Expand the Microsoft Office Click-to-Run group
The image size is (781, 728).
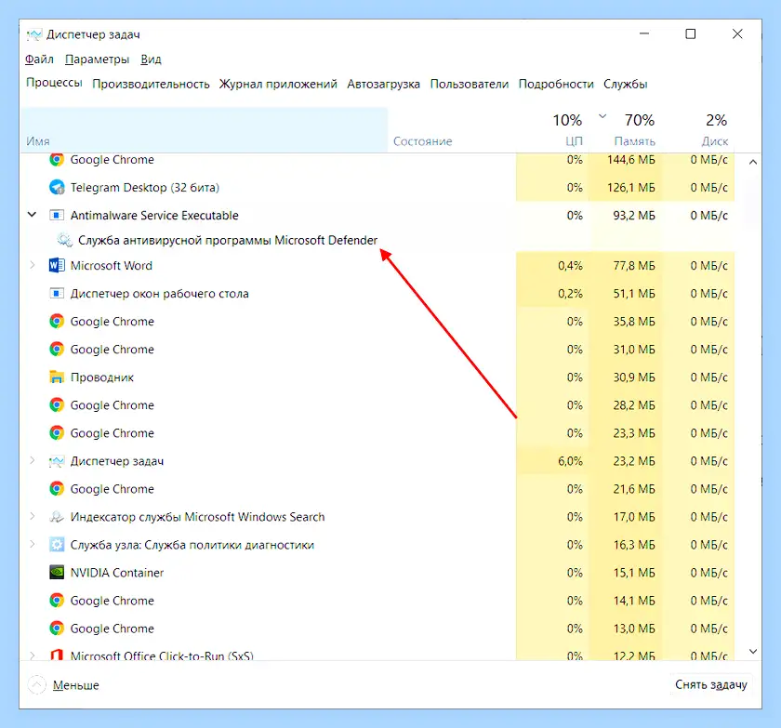tap(33, 655)
